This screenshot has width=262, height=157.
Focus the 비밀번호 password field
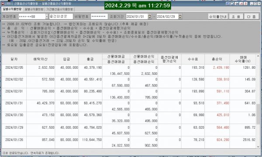(x=99, y=17)
